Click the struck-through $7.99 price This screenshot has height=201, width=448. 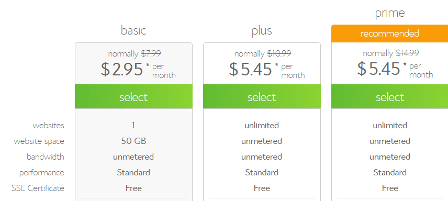pyautogui.click(x=151, y=53)
